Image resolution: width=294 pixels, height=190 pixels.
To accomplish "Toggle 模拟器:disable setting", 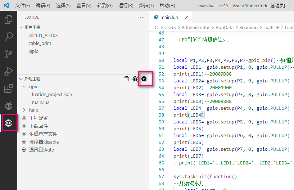I will coord(44,142).
